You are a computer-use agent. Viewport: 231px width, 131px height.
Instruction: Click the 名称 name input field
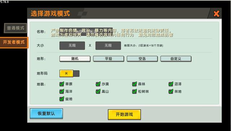[x=86, y=32]
